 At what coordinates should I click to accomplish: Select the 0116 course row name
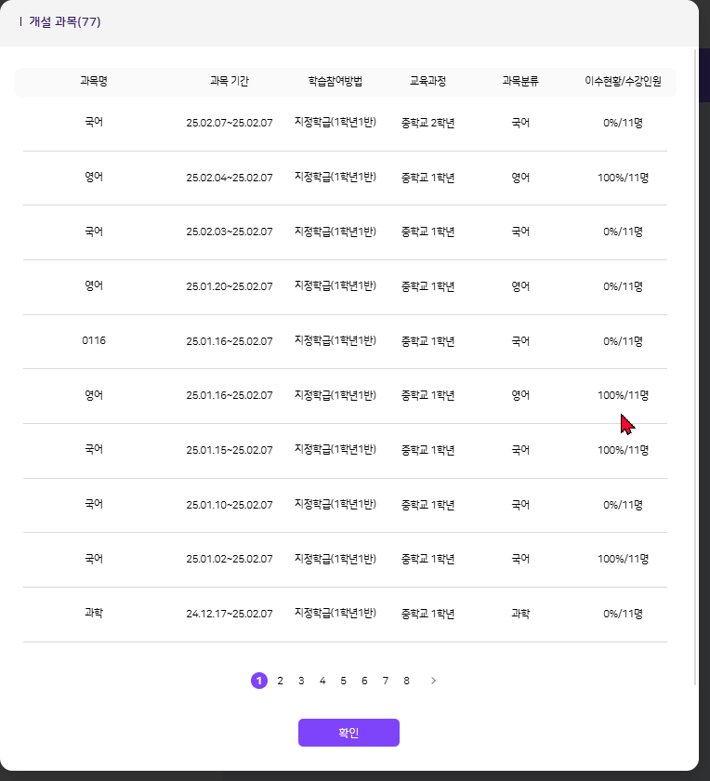tap(94, 340)
